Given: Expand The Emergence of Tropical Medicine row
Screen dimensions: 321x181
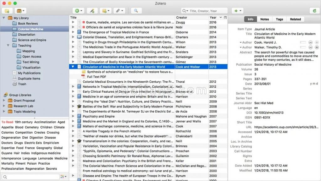Looking at the screenshot, I should pos(73,32).
